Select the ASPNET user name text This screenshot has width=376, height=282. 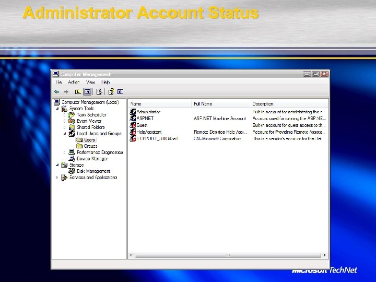(145, 119)
